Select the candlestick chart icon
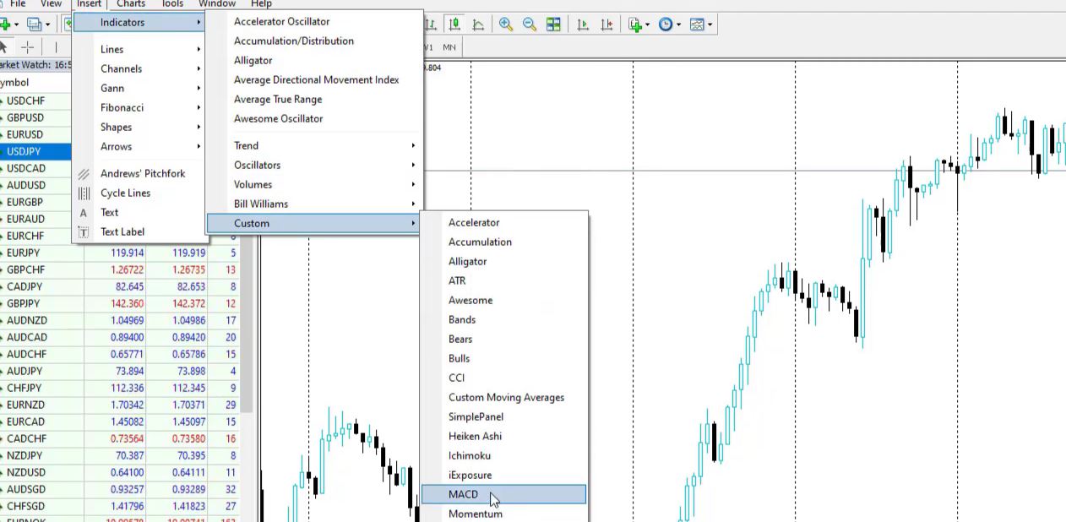Image resolution: width=1066 pixels, height=522 pixels. click(x=454, y=24)
